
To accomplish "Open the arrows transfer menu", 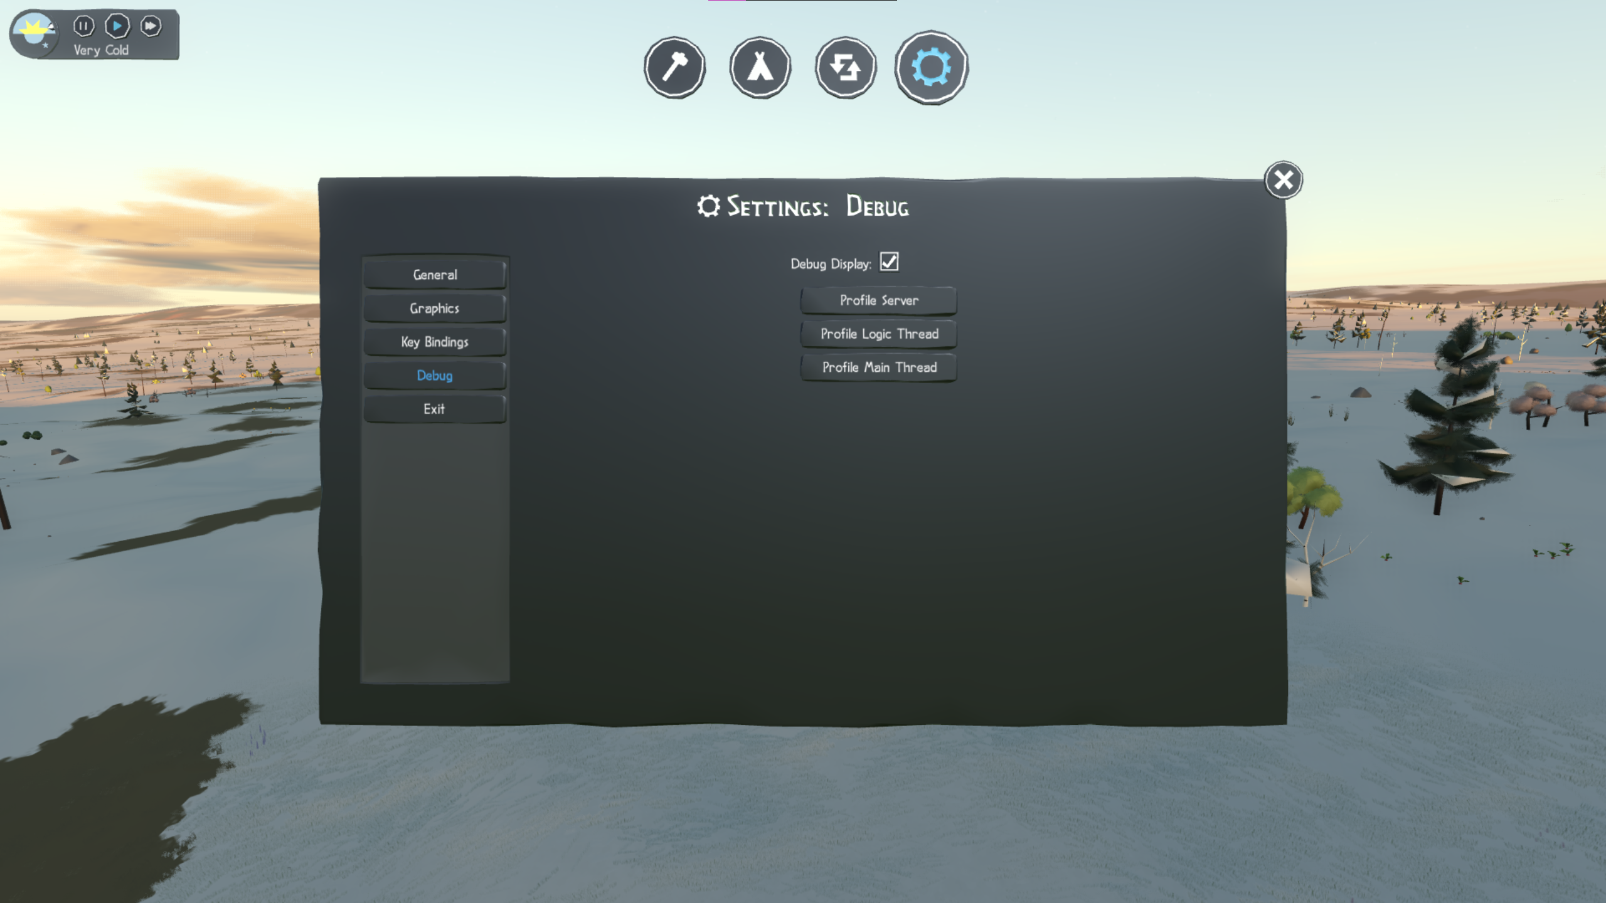I will click(x=845, y=67).
